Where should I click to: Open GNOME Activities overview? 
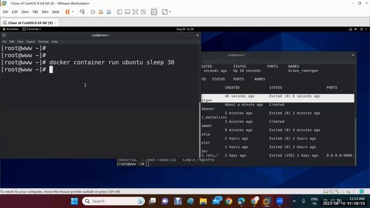point(10,29)
